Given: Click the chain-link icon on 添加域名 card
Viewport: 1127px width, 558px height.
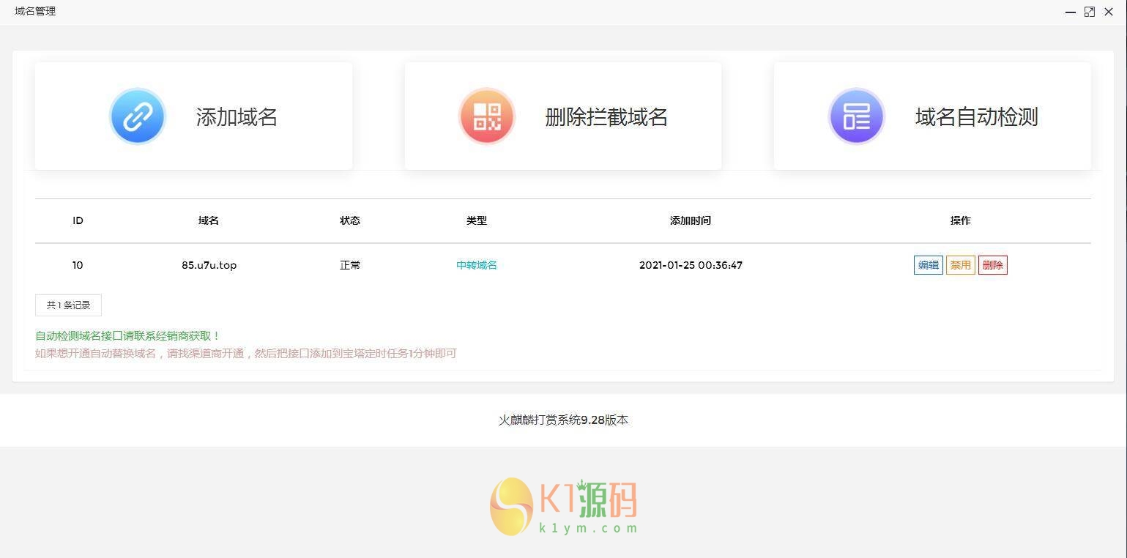Looking at the screenshot, I should click(137, 116).
